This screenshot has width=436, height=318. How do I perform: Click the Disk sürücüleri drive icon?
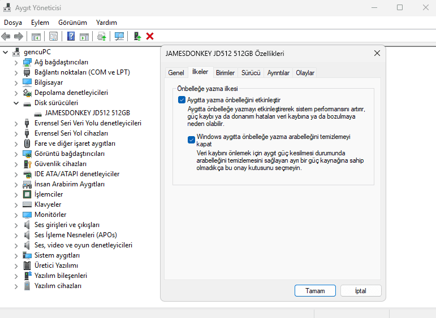(27, 103)
